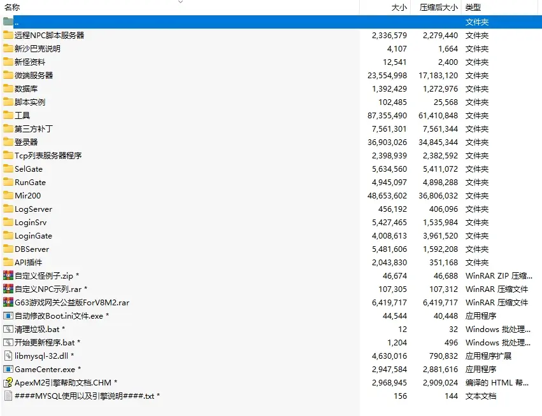Click compressed size 34,845,344
This screenshot has width=542, height=416.
438,142
